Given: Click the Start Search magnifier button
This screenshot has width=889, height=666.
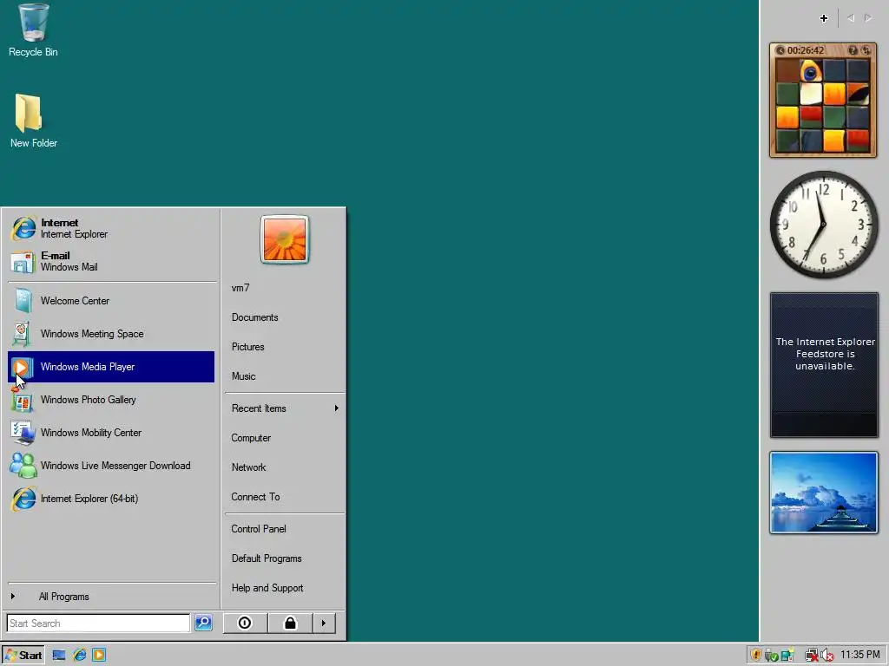Looking at the screenshot, I should pyautogui.click(x=203, y=623).
